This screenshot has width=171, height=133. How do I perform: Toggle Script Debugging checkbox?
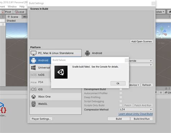tap(121, 101)
